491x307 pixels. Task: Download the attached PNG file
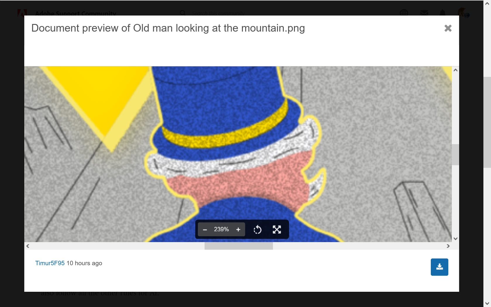[439, 267]
